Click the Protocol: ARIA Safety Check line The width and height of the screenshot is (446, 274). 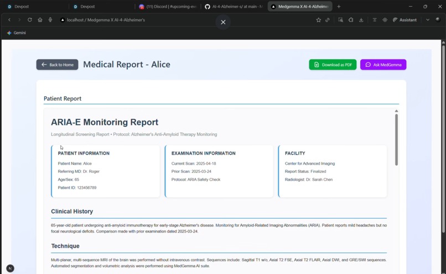(196, 180)
